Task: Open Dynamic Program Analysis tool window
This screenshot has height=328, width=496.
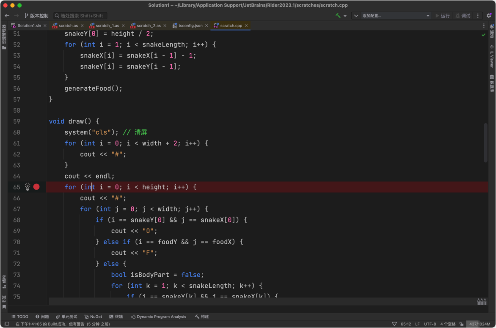Action: 158,317
